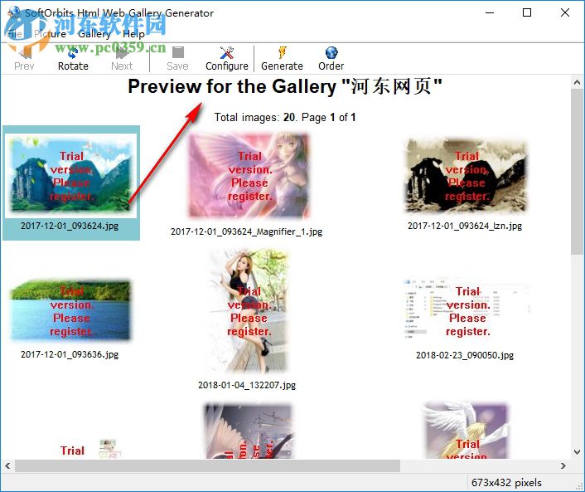
Task: Click the vertical scrollbar down arrow
Action: coord(578,452)
